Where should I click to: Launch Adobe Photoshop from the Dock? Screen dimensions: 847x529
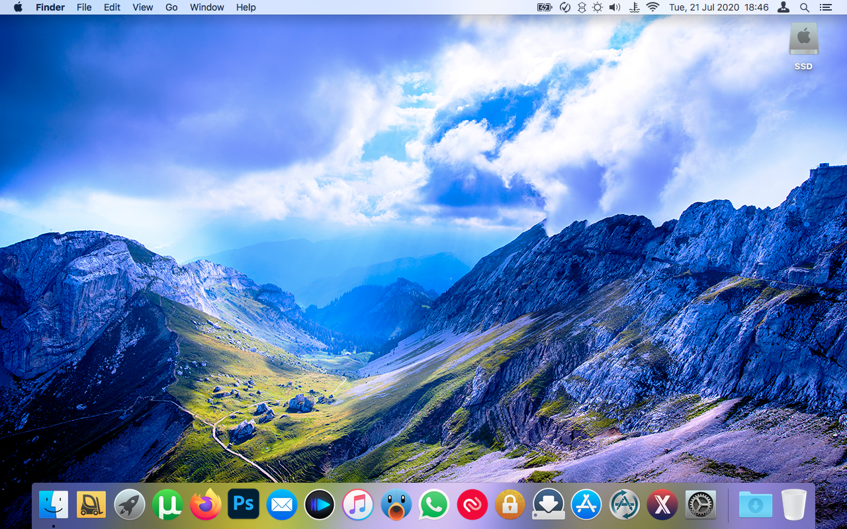click(x=244, y=505)
